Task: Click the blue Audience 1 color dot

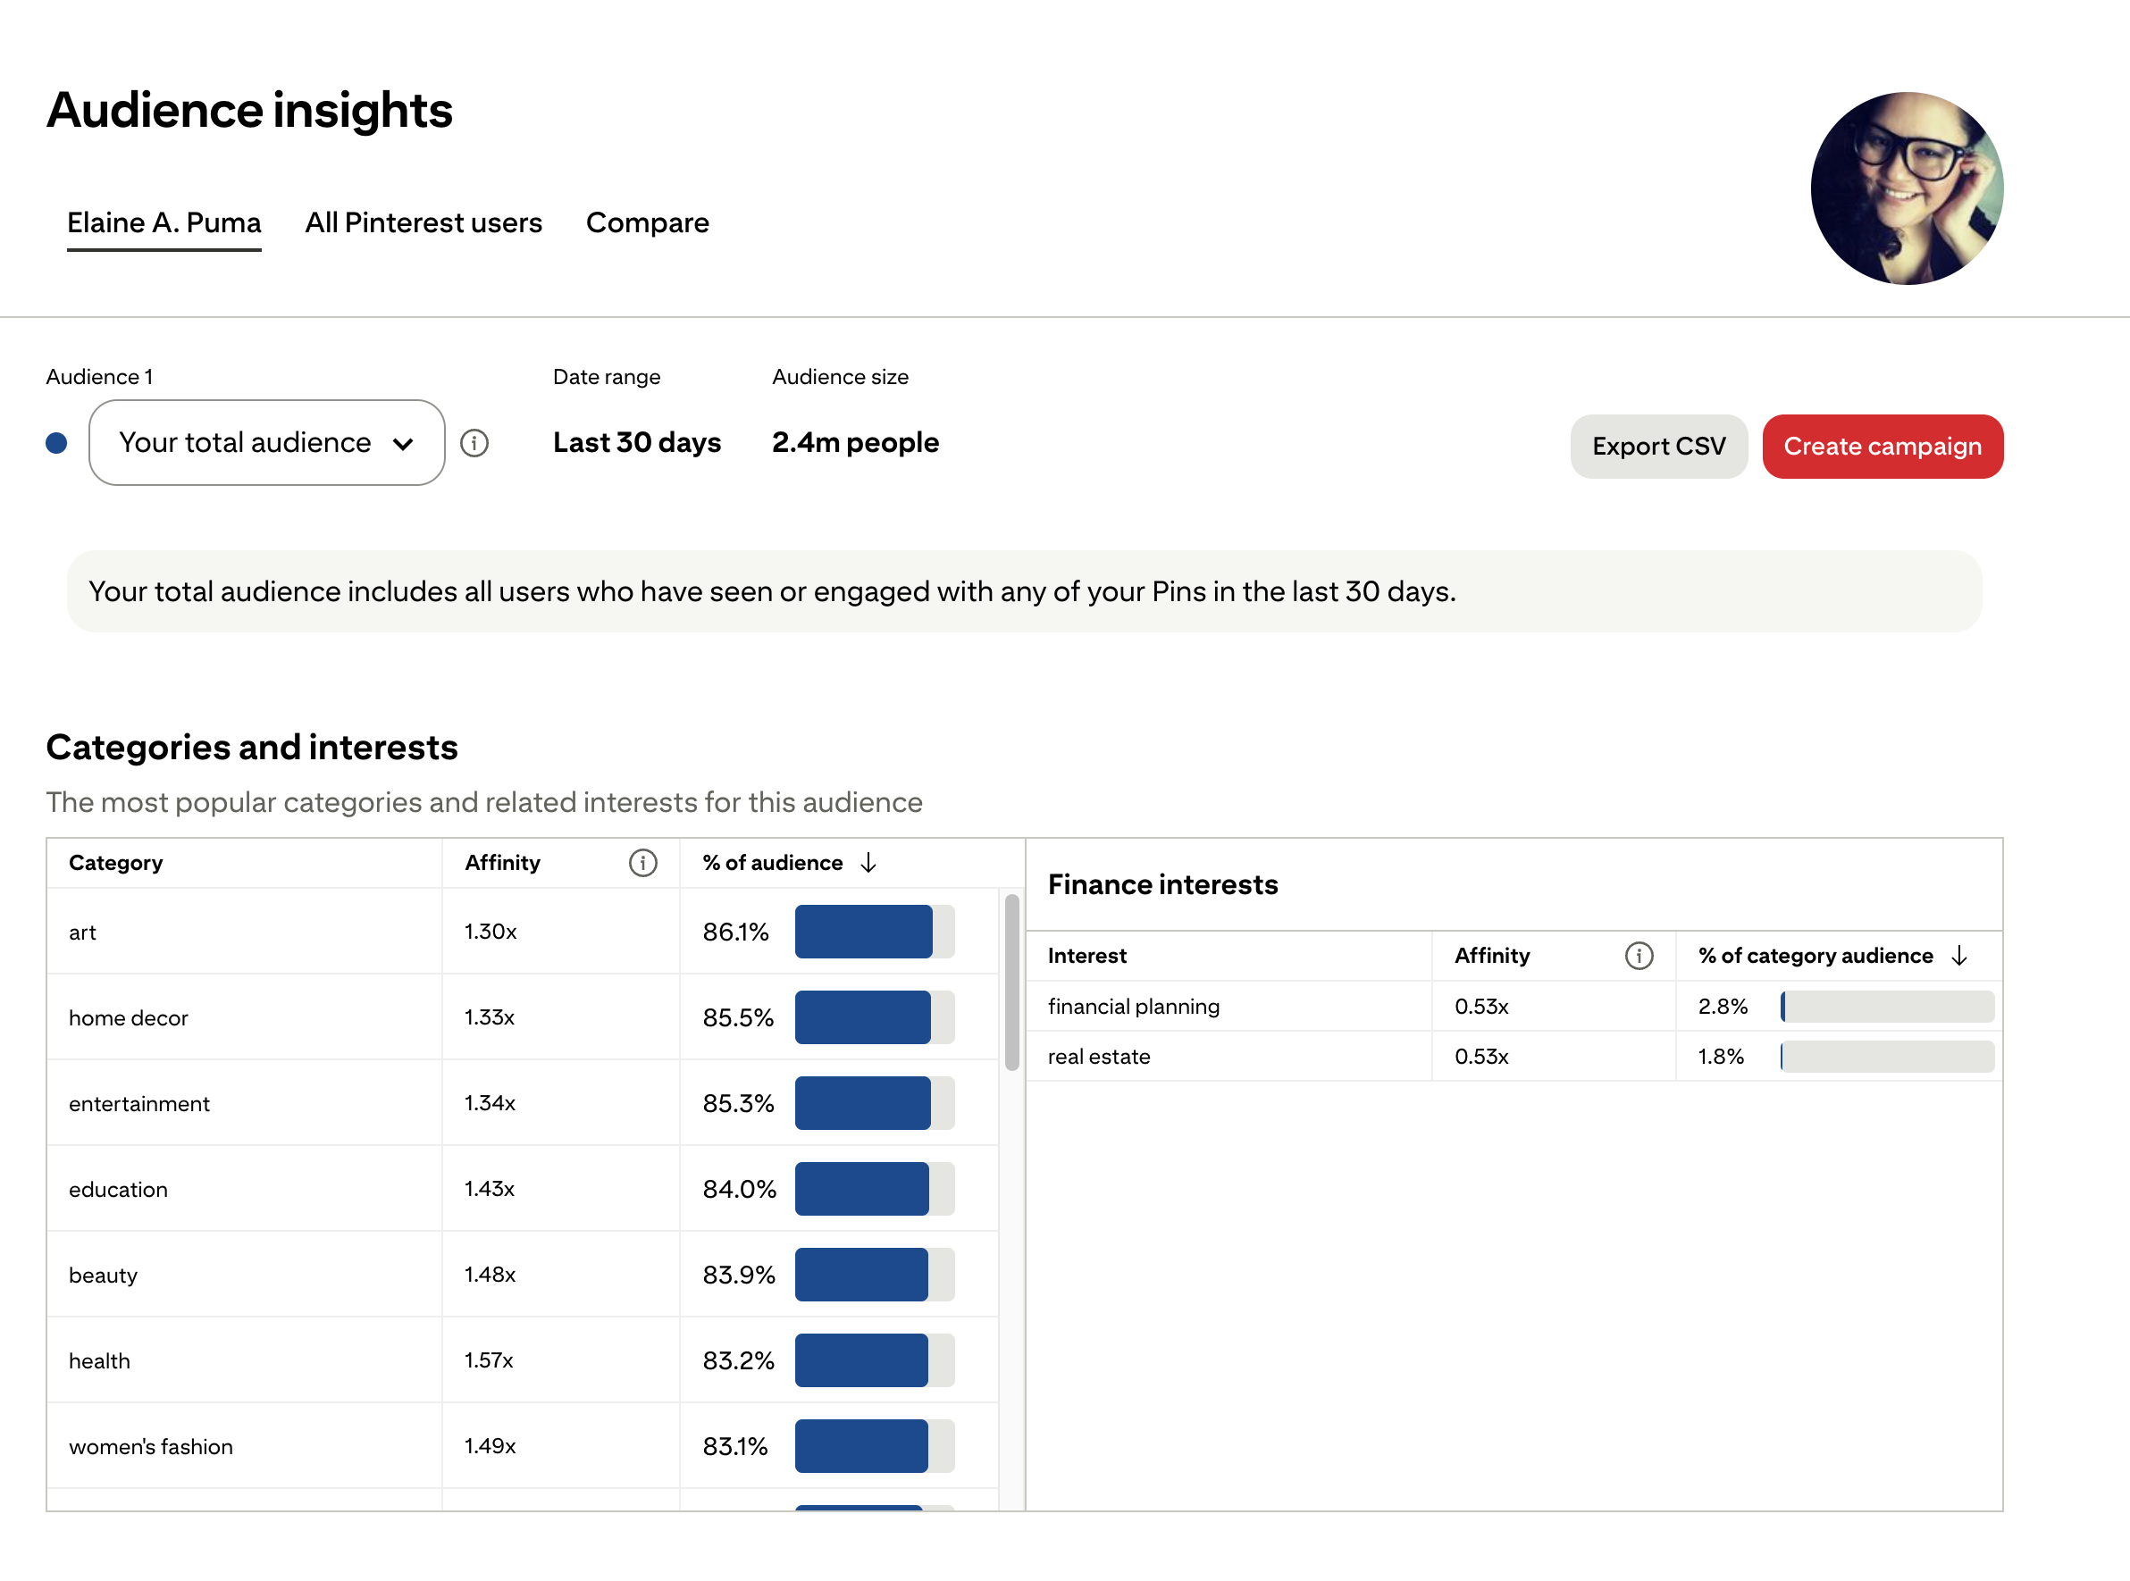Action: [56, 443]
